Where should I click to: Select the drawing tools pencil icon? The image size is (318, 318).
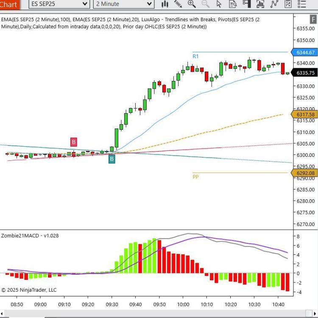pyautogui.click(x=179, y=4)
